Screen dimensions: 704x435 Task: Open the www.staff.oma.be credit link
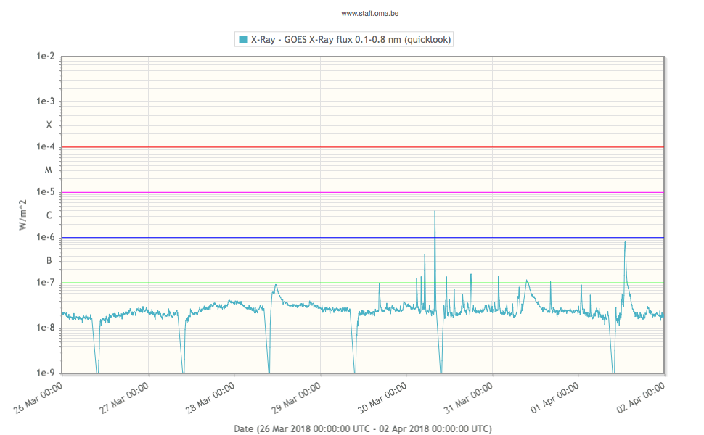click(370, 14)
